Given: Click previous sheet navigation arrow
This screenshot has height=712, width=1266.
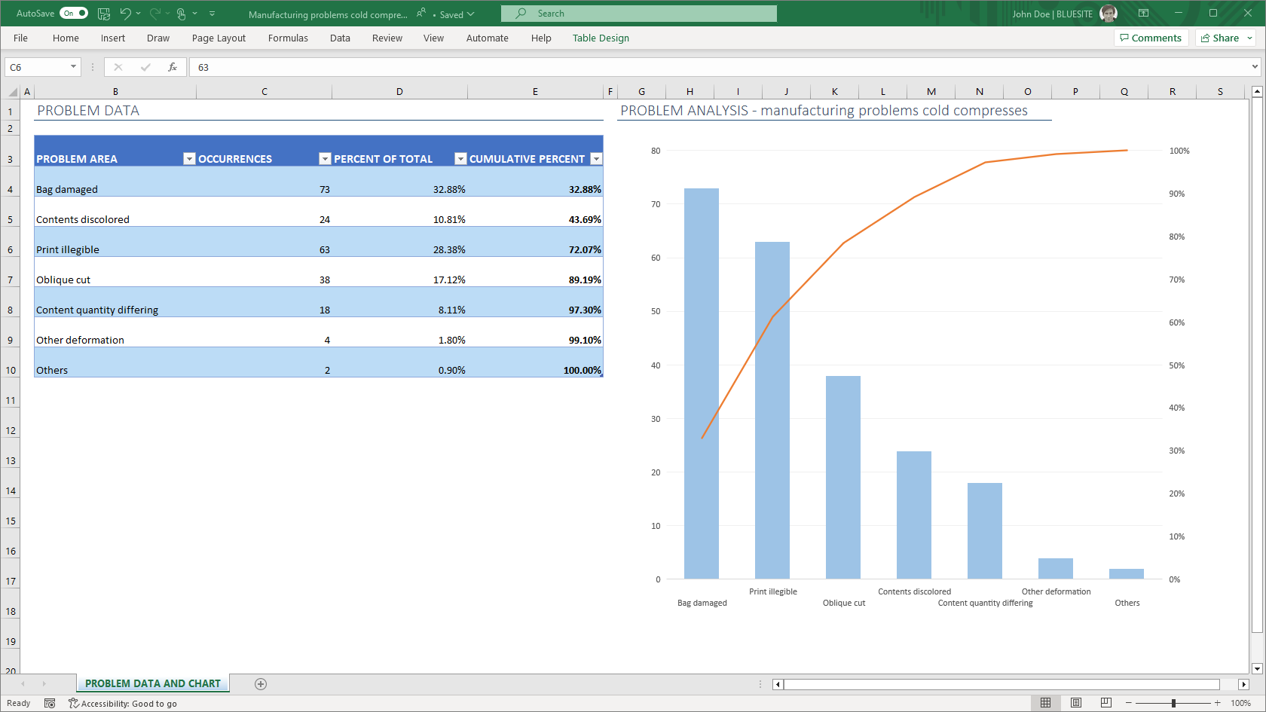Looking at the screenshot, I should click(x=23, y=684).
